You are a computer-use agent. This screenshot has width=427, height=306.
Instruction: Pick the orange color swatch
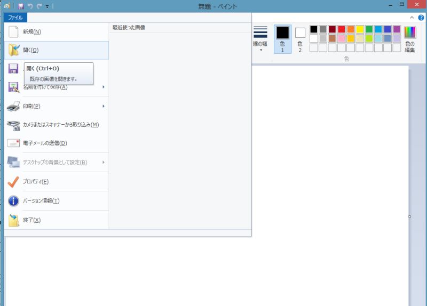pyautogui.click(x=351, y=29)
